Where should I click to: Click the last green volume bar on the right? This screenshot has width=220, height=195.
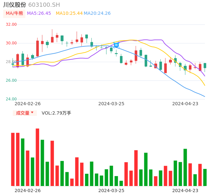pos(205,177)
